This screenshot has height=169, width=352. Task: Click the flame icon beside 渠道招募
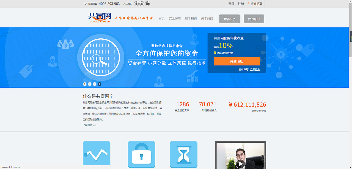coord(249,4)
